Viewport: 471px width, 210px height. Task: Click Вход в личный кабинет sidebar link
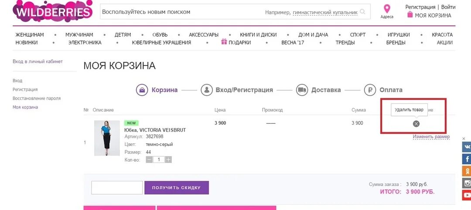point(38,61)
